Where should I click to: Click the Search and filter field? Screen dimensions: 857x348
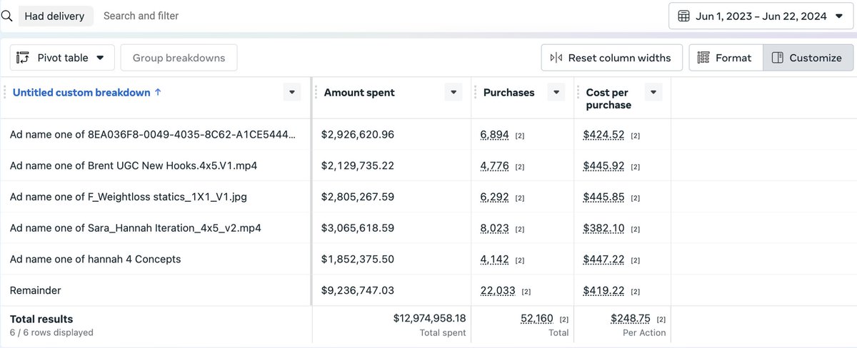point(141,16)
